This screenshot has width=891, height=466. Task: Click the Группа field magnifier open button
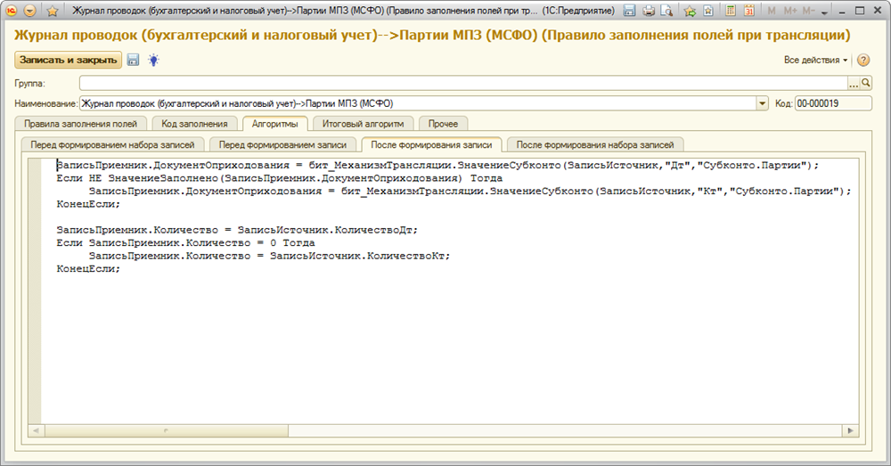[x=865, y=83]
